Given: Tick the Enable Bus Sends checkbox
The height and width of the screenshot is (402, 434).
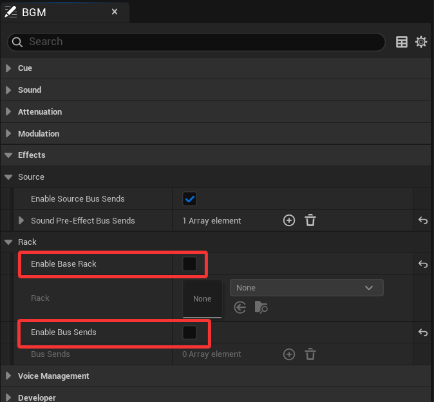Looking at the screenshot, I should click(189, 332).
